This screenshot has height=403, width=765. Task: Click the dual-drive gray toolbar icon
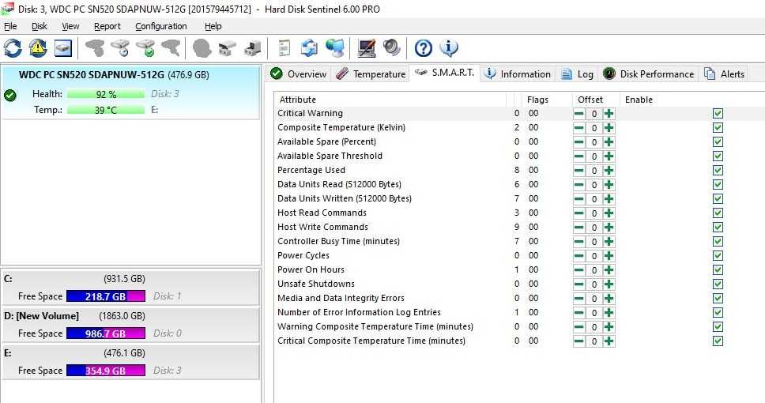[x=228, y=48]
